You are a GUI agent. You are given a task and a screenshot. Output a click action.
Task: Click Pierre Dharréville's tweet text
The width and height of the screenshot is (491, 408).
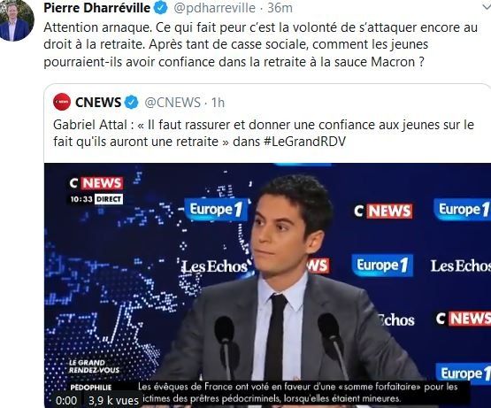260,44
